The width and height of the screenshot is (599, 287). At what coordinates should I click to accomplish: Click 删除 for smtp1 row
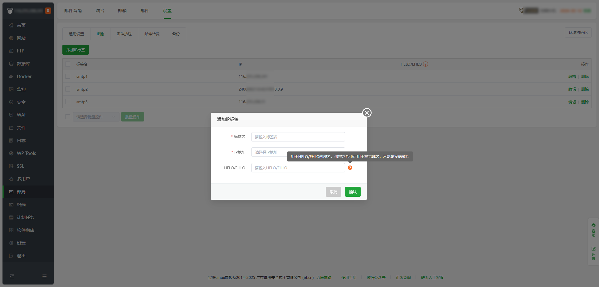pos(585,76)
